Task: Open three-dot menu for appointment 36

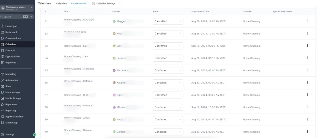Action: coord(307,82)
